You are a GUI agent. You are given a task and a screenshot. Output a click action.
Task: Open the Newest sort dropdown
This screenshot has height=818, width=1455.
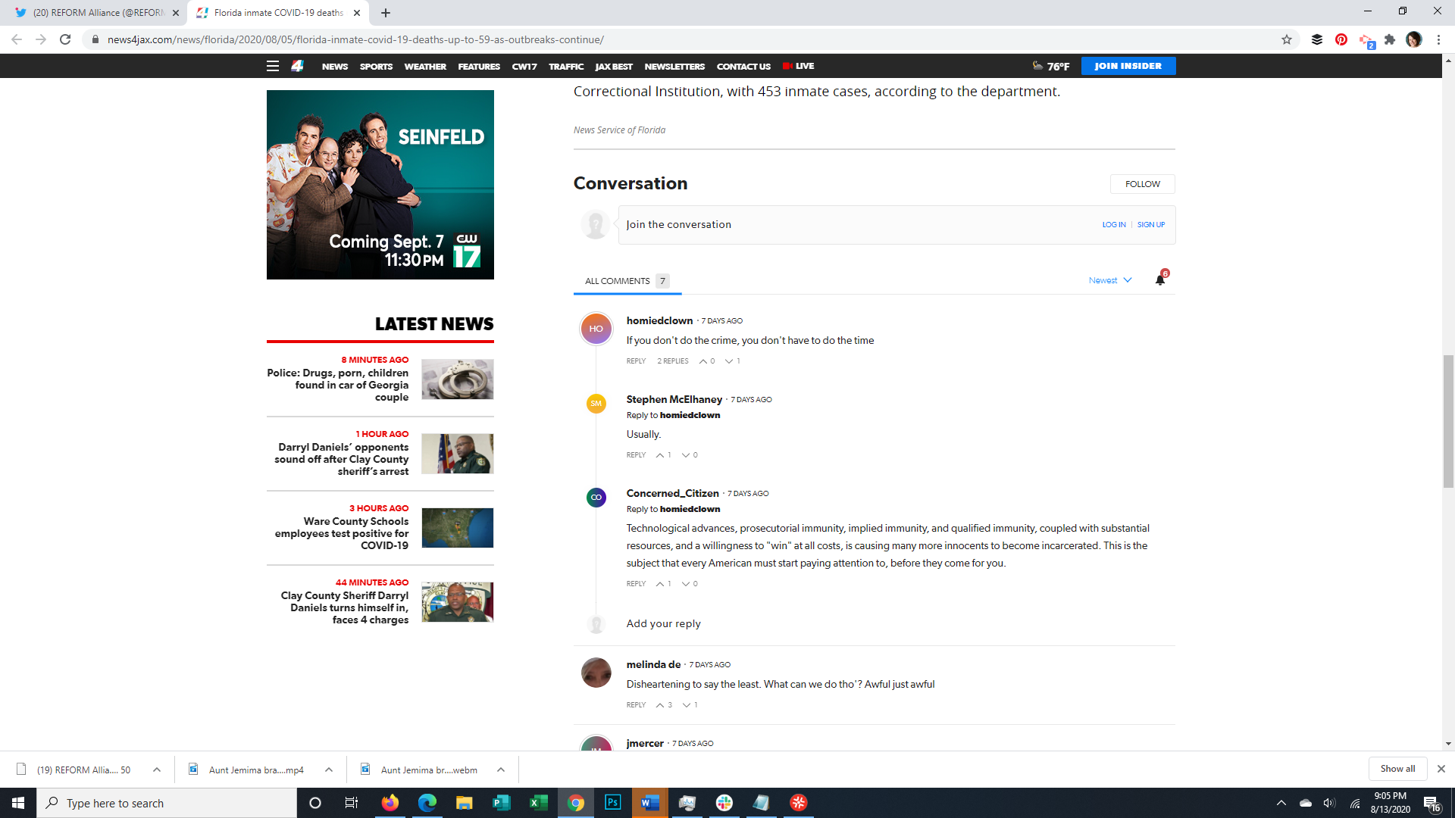pos(1110,280)
